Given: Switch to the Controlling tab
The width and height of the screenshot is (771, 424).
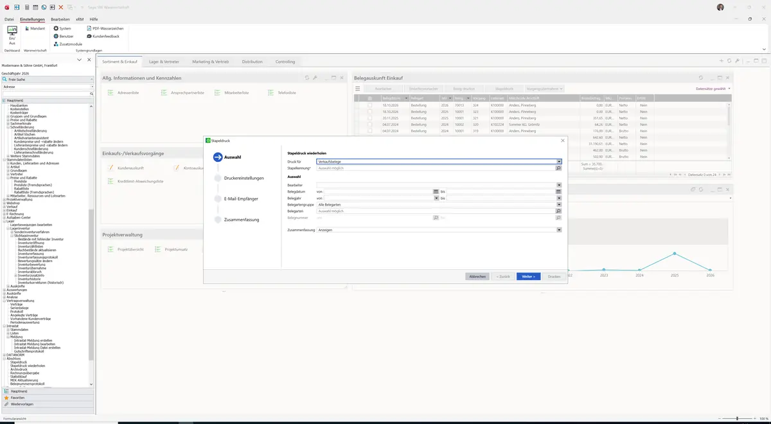Looking at the screenshot, I should click(x=285, y=62).
